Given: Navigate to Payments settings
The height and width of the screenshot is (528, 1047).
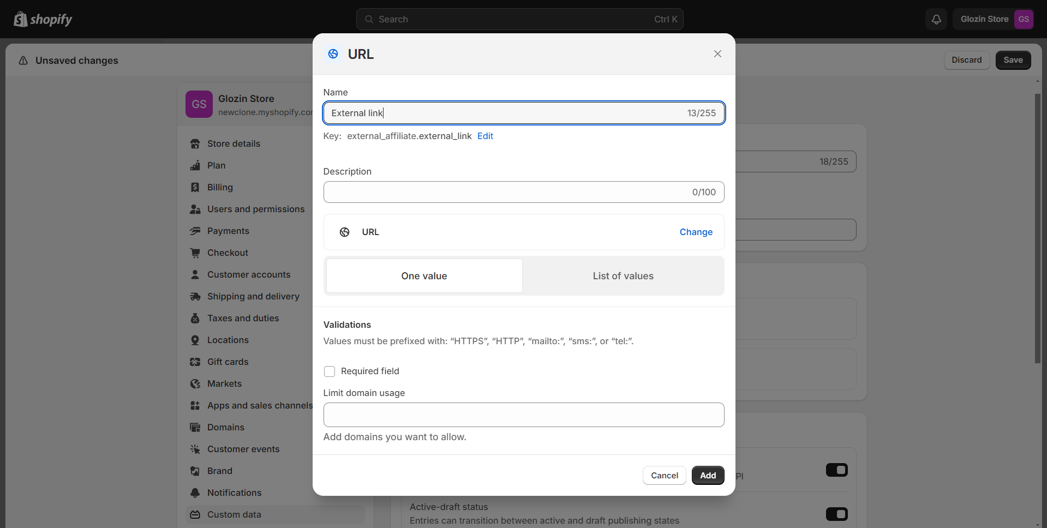Looking at the screenshot, I should point(228,231).
